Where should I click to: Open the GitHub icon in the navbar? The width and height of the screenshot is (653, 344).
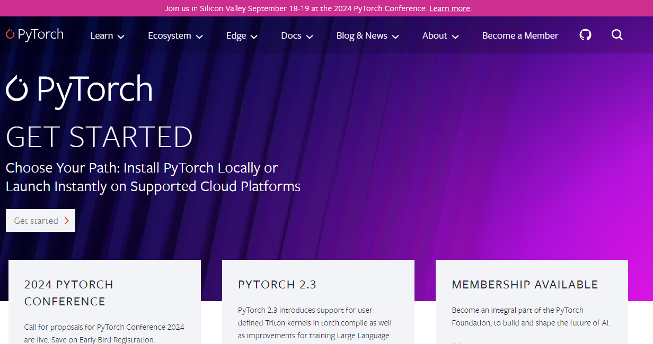click(x=585, y=35)
